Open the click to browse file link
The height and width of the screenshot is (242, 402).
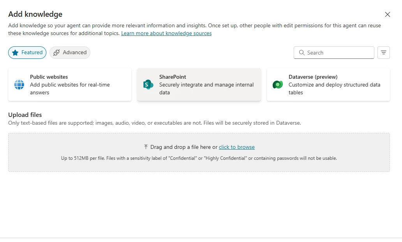pyautogui.click(x=236, y=147)
